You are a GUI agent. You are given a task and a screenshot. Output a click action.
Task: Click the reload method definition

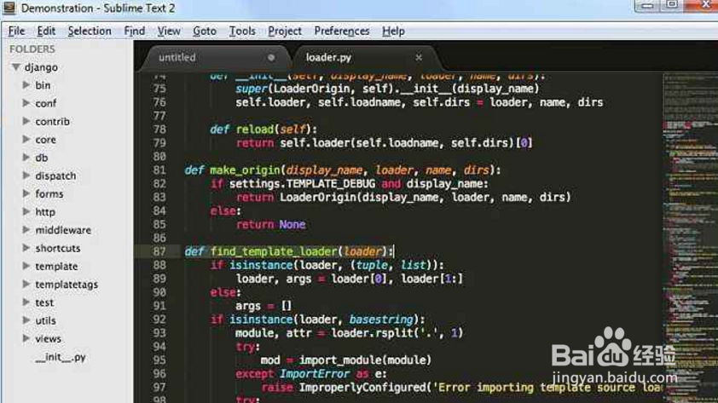point(263,130)
